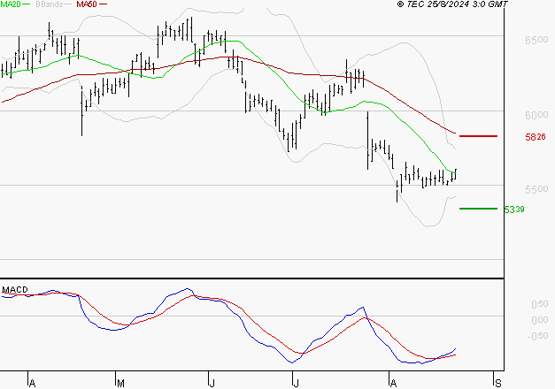Click the first A month label (April)
This screenshot has width=555, height=389.
(32, 384)
